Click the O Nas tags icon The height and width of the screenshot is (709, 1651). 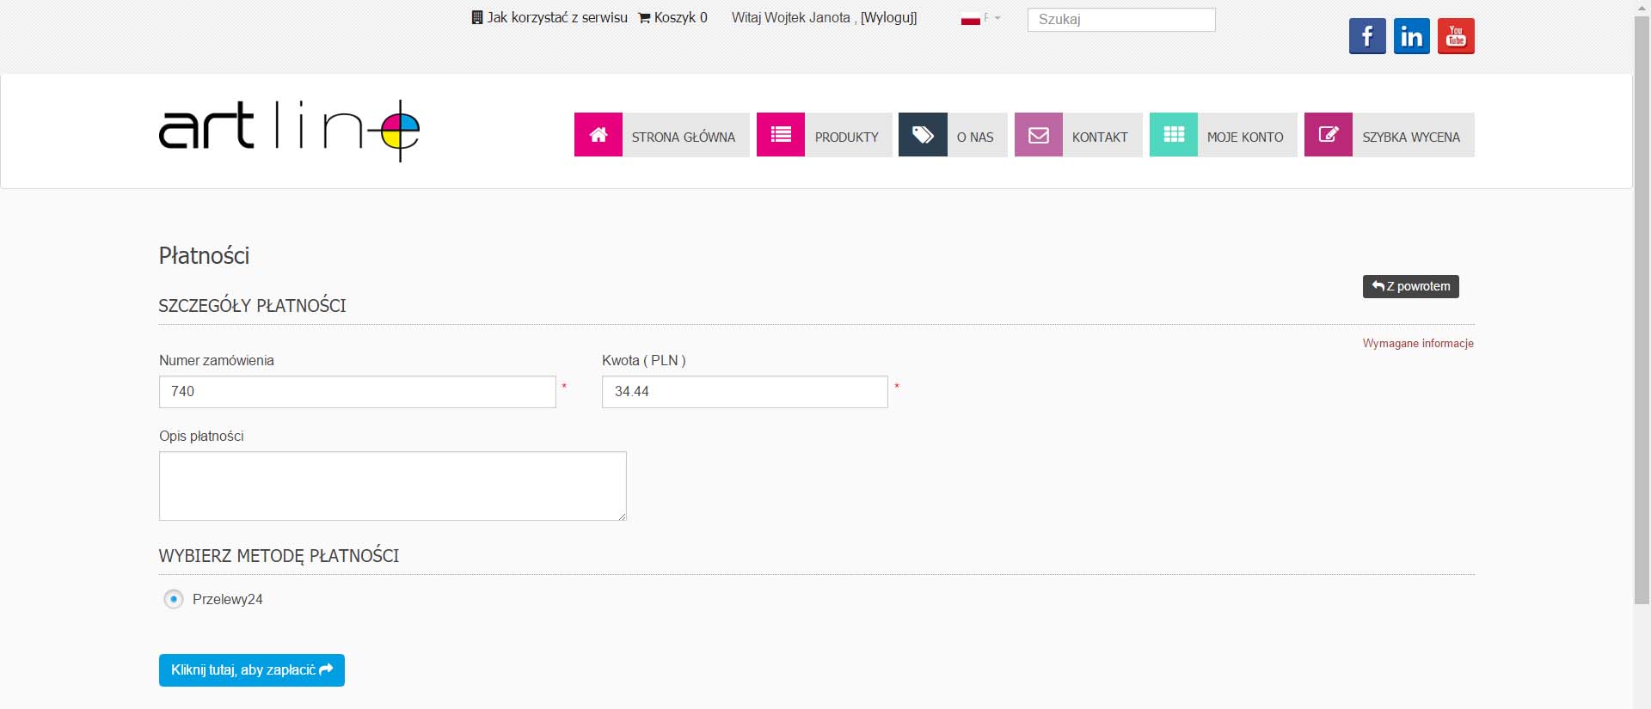pyautogui.click(x=923, y=135)
